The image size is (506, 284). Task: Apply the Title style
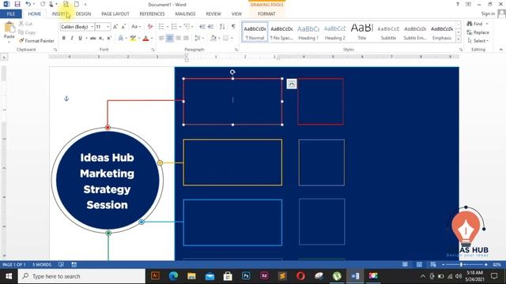tap(362, 32)
